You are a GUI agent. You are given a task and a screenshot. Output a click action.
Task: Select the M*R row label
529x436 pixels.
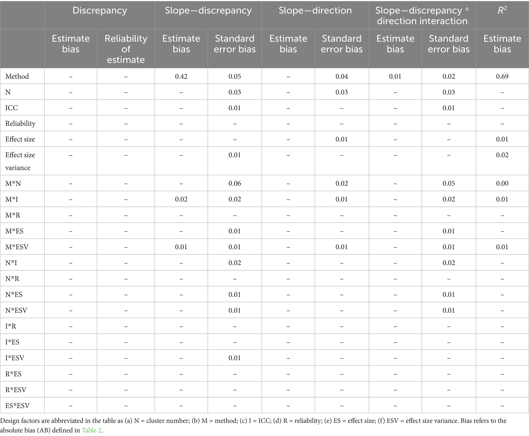click(x=13, y=215)
